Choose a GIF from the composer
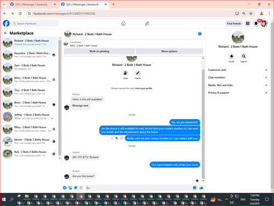 point(81,188)
